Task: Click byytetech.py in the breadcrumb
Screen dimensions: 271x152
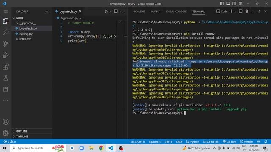Action: coord(69,18)
